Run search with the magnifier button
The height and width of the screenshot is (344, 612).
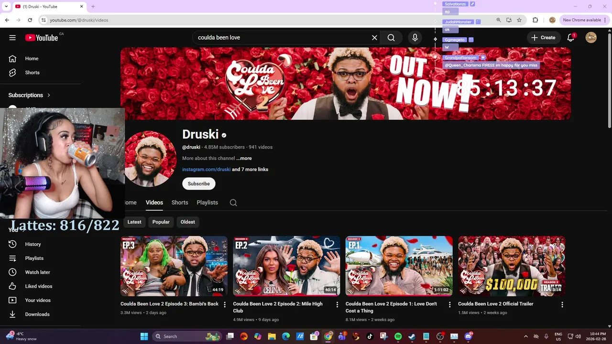tap(391, 38)
